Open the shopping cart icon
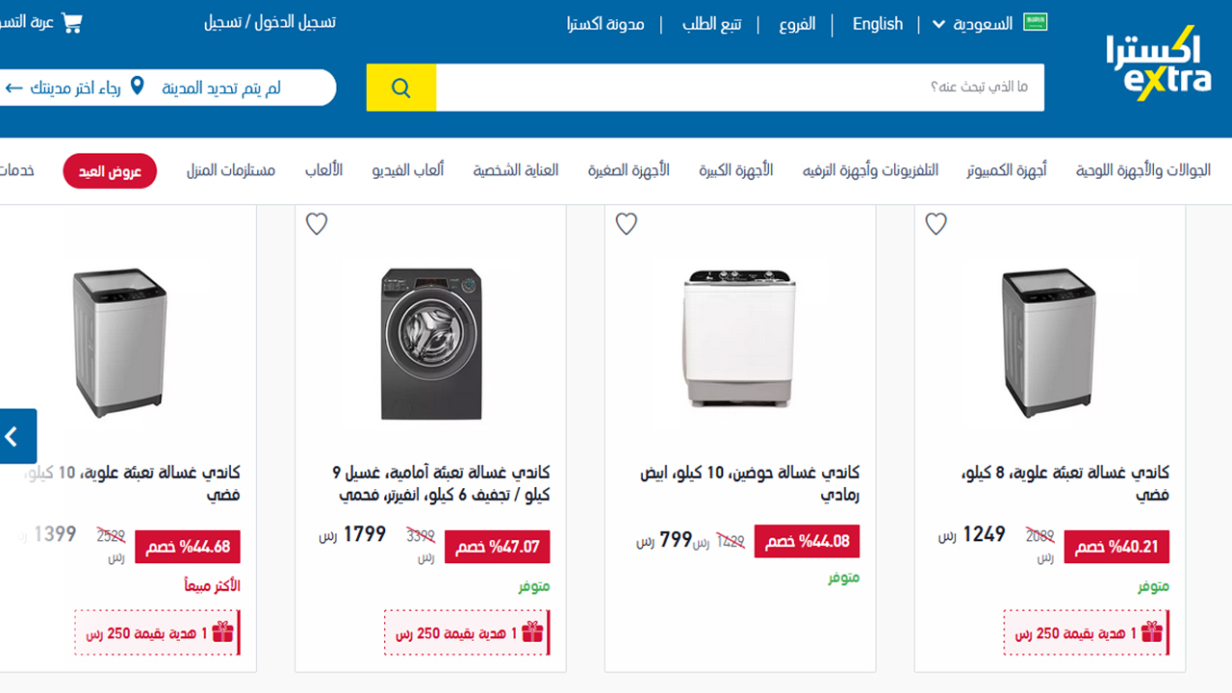Viewport: 1232px width, 693px height. pos(72,23)
